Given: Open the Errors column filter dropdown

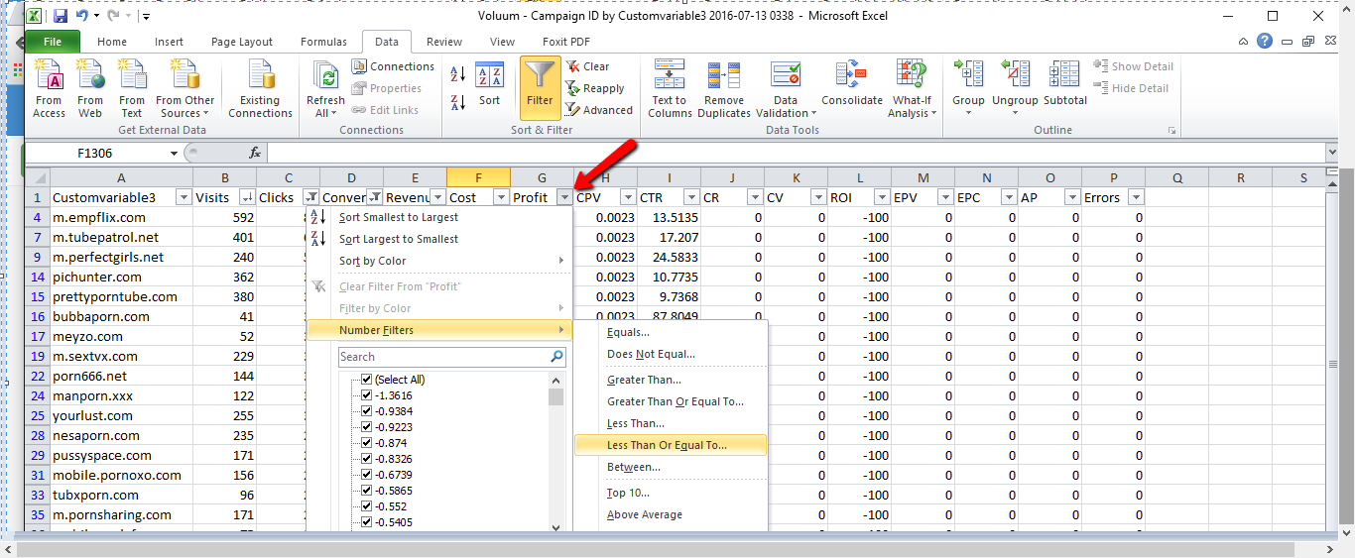Looking at the screenshot, I should 1136,197.
